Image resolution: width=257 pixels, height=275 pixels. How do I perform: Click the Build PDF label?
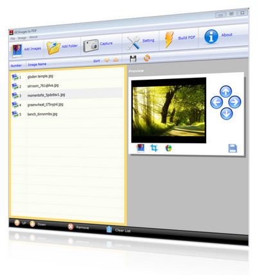187,38
